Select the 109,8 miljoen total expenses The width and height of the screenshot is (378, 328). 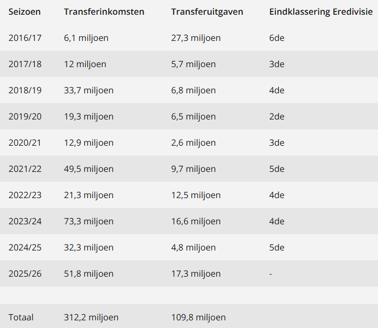(x=198, y=318)
